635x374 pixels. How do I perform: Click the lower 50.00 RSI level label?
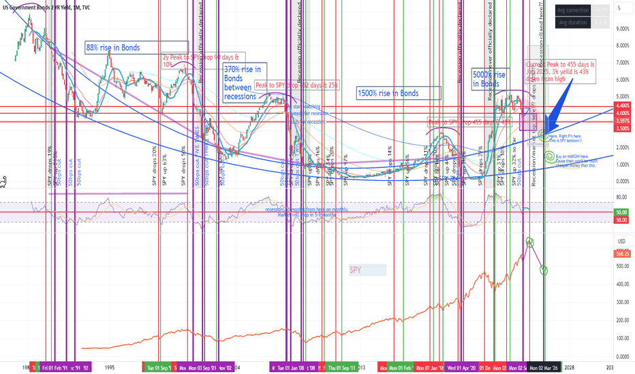(621, 220)
